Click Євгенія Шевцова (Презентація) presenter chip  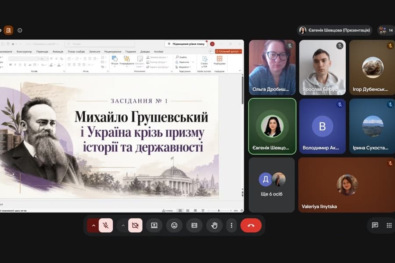[x=334, y=30]
